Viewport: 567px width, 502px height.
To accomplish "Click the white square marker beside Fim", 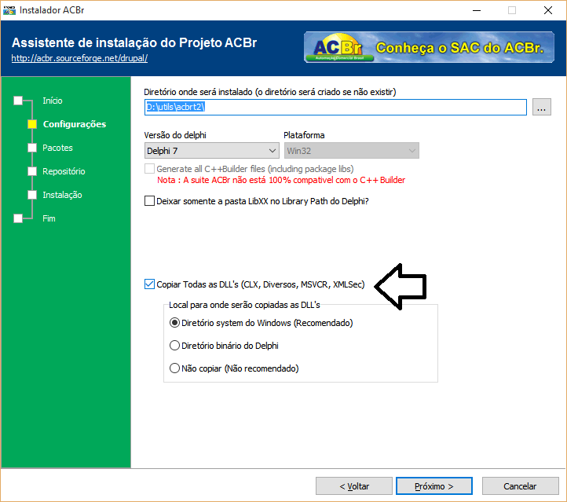I will (18, 218).
